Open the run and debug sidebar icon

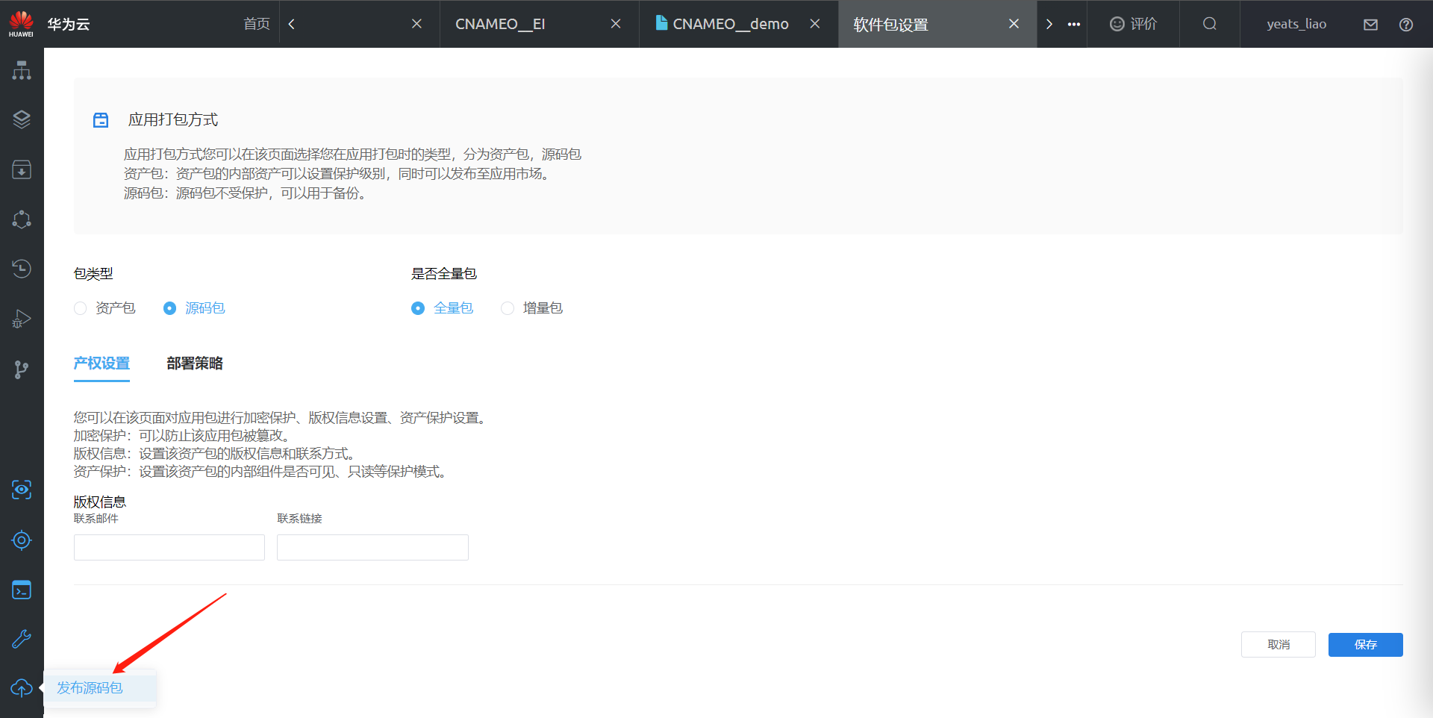[22, 319]
